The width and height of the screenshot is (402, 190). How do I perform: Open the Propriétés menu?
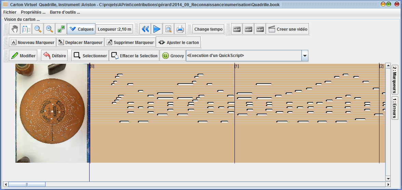(33, 12)
